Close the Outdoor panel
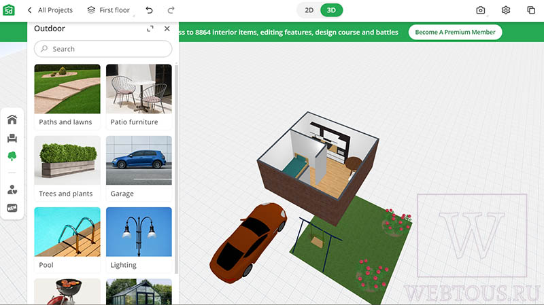This screenshot has width=544, height=305. (x=167, y=29)
